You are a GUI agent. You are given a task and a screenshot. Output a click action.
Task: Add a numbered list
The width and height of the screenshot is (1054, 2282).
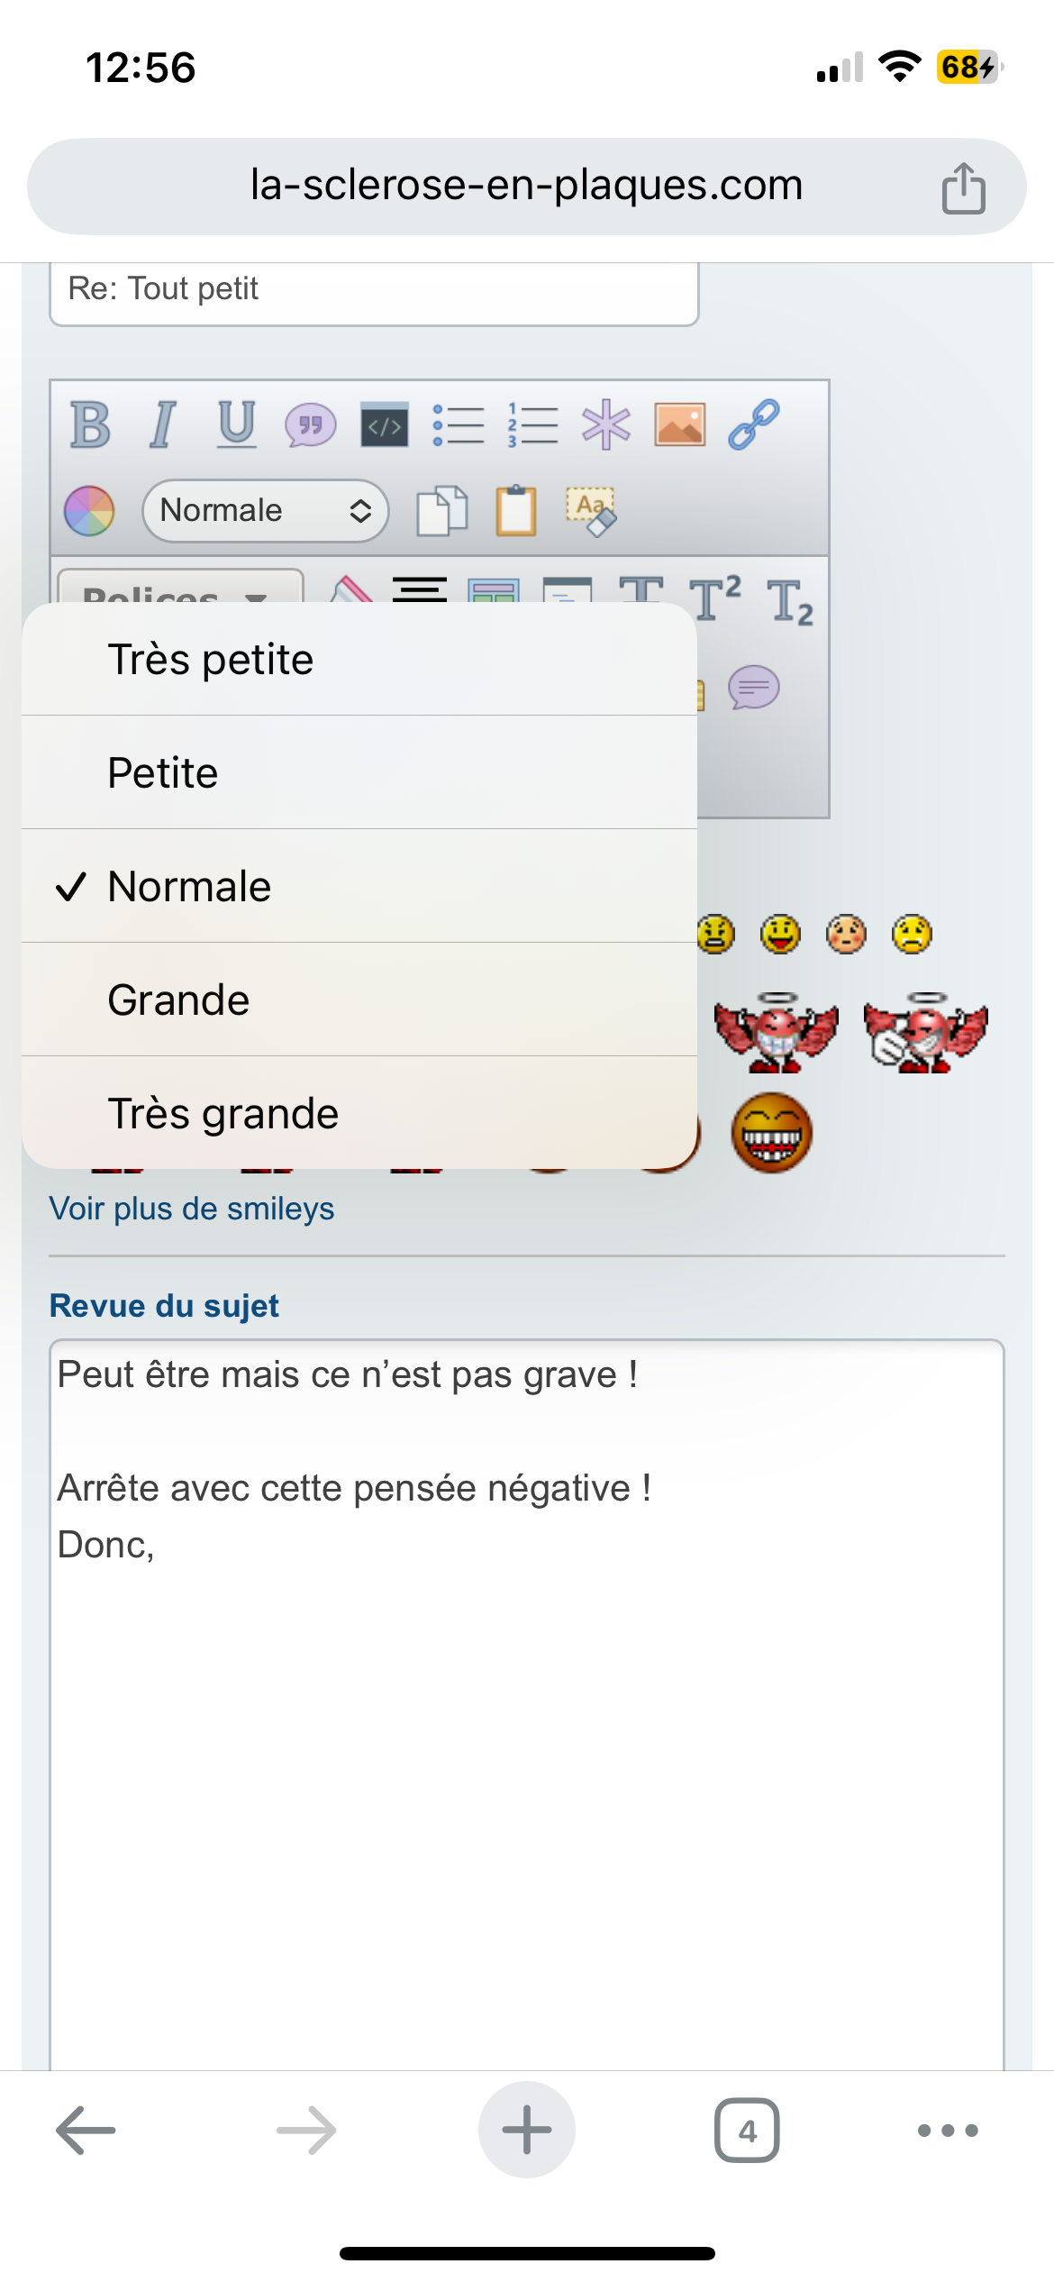click(x=532, y=424)
